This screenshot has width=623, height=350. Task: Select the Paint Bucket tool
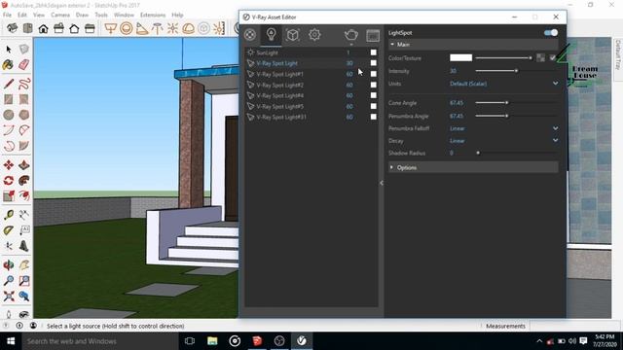(9, 65)
